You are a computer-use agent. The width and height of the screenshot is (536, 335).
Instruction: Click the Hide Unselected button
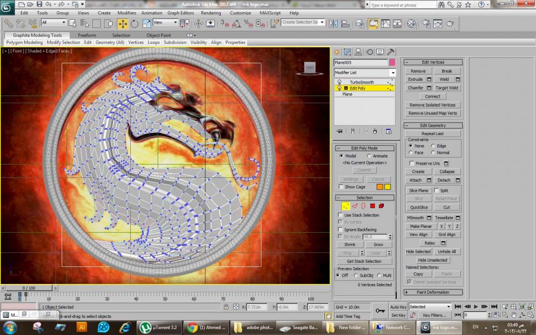(433, 260)
